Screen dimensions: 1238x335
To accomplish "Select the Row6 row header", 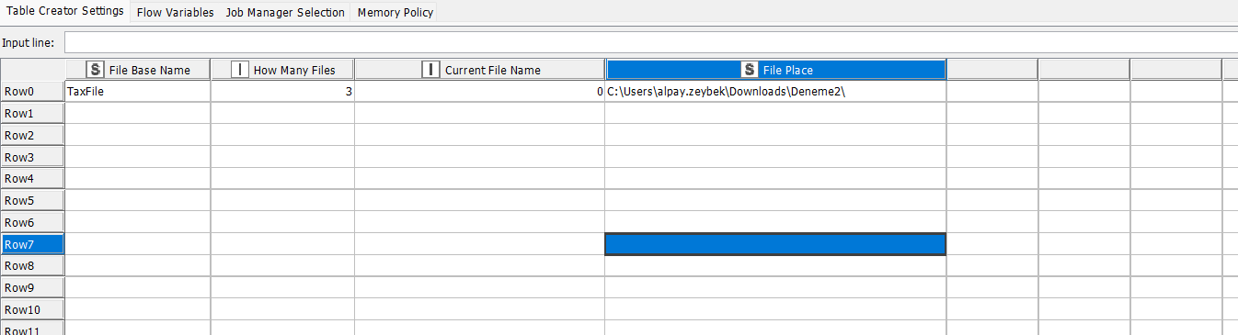I will tap(32, 222).
